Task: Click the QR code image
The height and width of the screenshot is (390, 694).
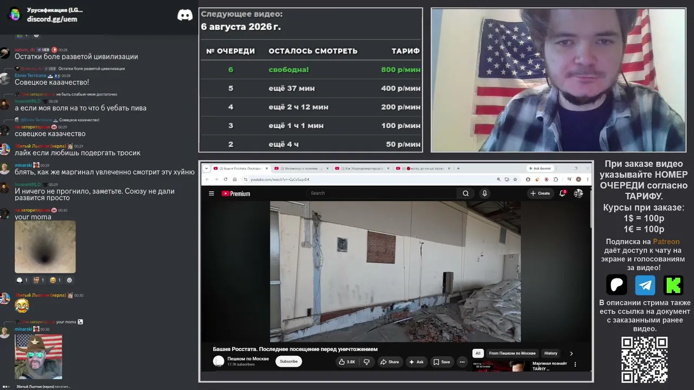Action: 644,360
